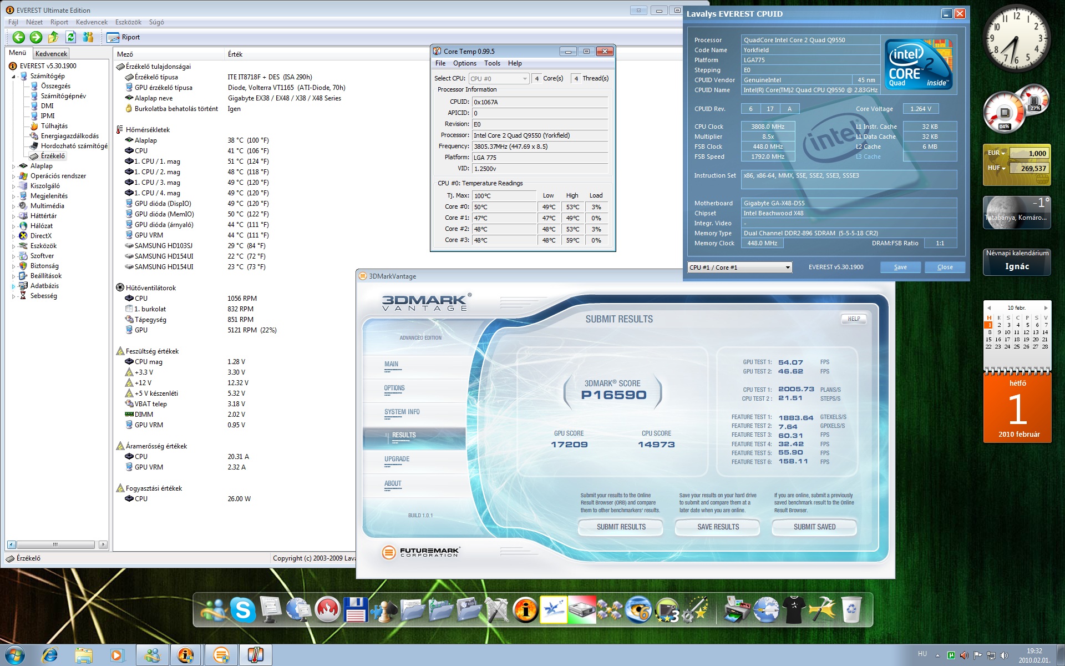
Task: Open the Riport wizard button
Action: click(x=123, y=37)
